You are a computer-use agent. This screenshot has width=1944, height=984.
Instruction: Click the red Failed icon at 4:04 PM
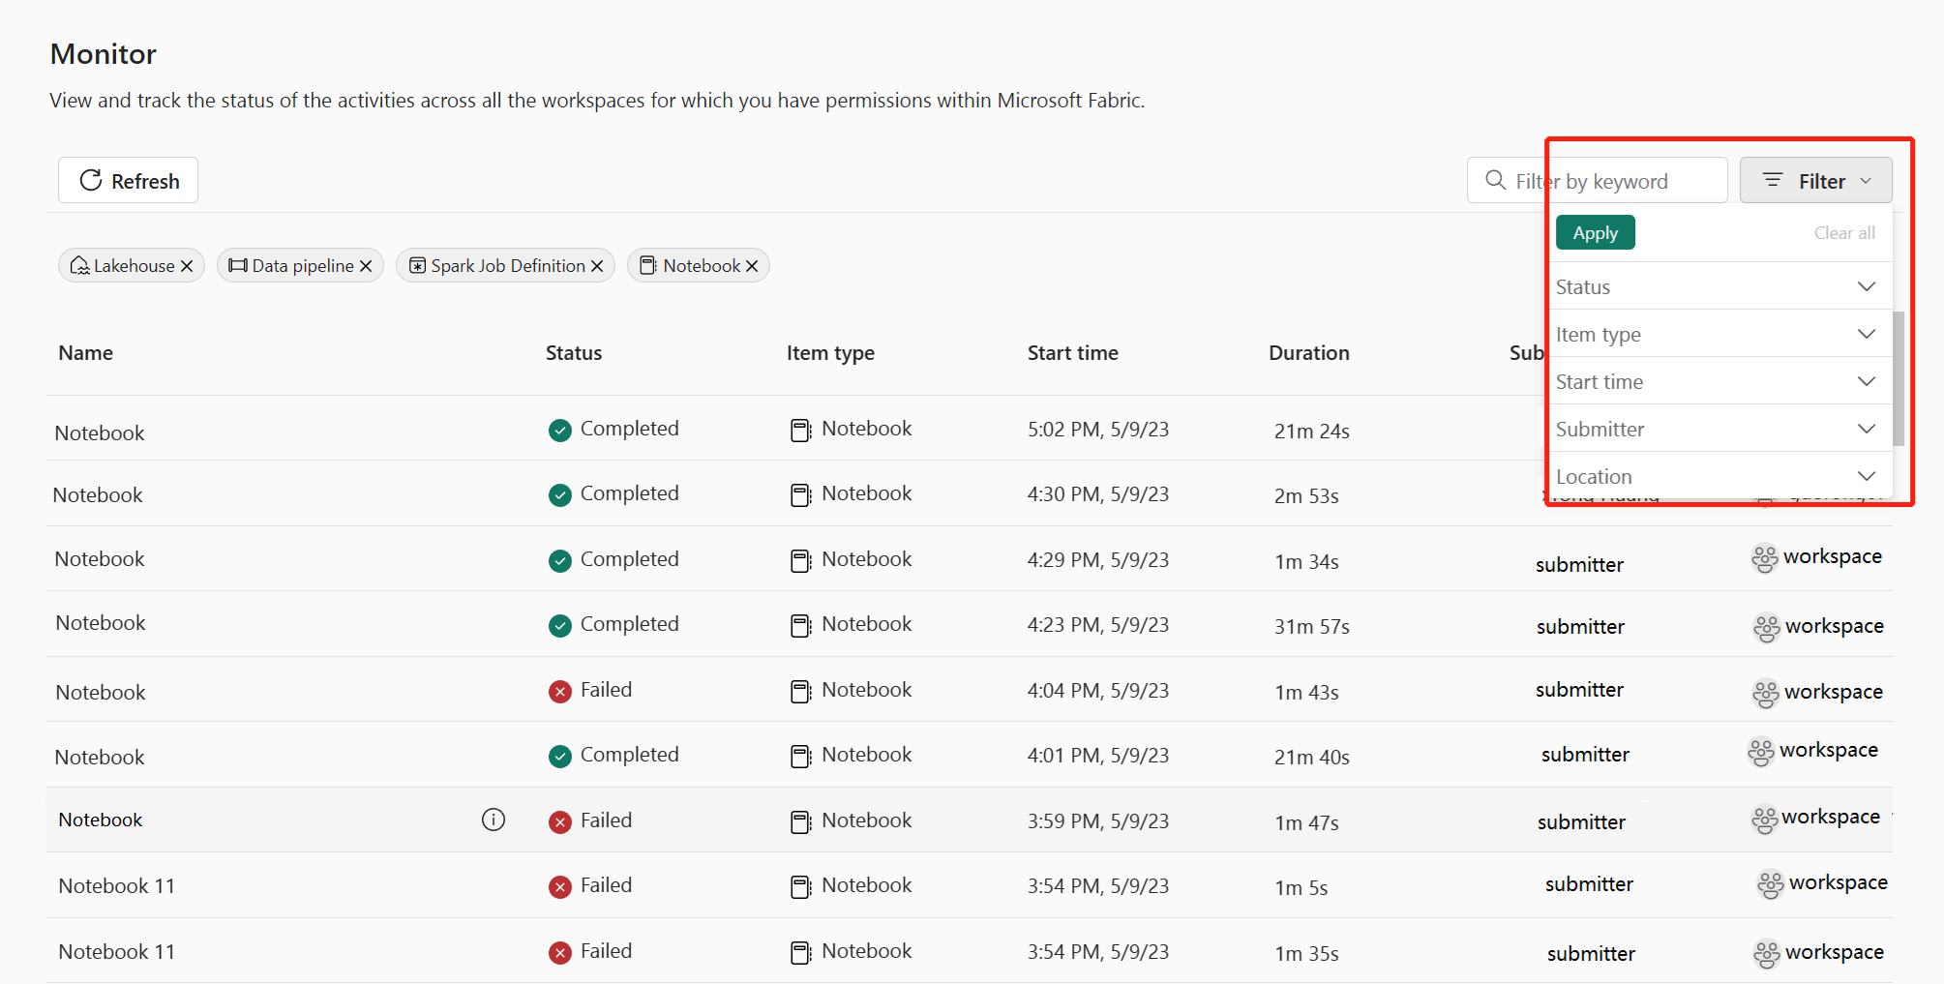(x=559, y=691)
